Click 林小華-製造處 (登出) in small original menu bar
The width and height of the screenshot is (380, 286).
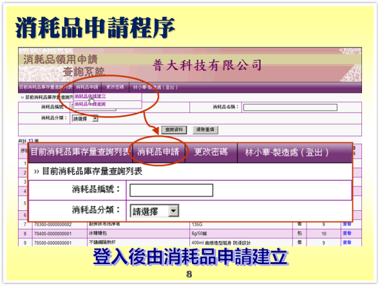[155, 87]
